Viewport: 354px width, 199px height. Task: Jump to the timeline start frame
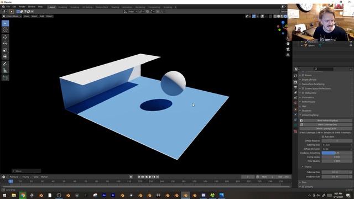(139, 177)
